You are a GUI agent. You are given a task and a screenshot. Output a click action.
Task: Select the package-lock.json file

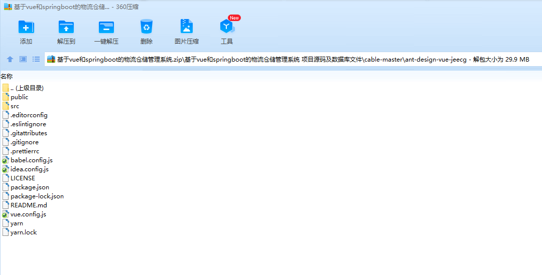[x=33, y=196]
